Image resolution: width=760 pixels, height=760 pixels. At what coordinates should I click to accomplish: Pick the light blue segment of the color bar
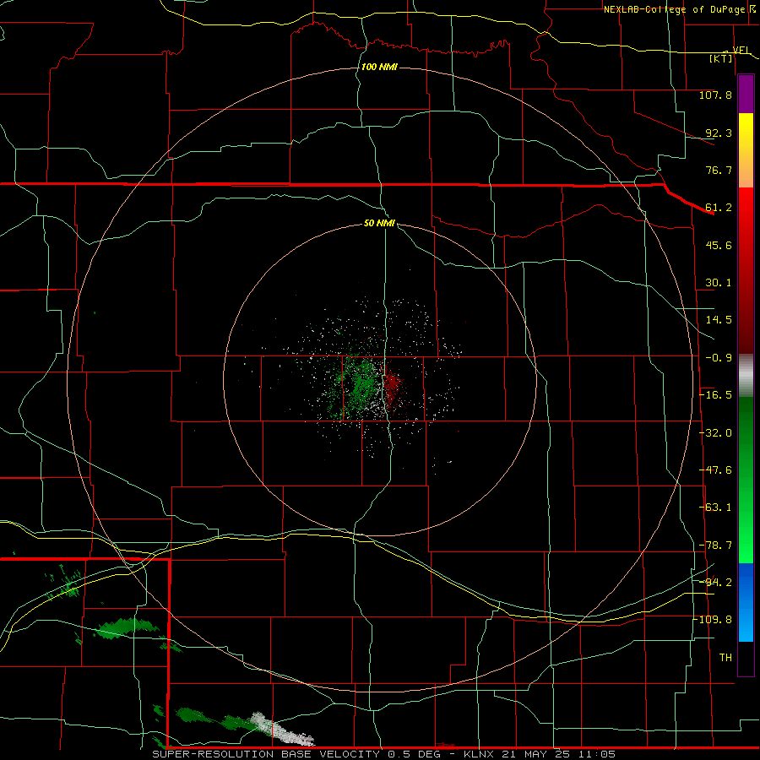tap(746, 623)
